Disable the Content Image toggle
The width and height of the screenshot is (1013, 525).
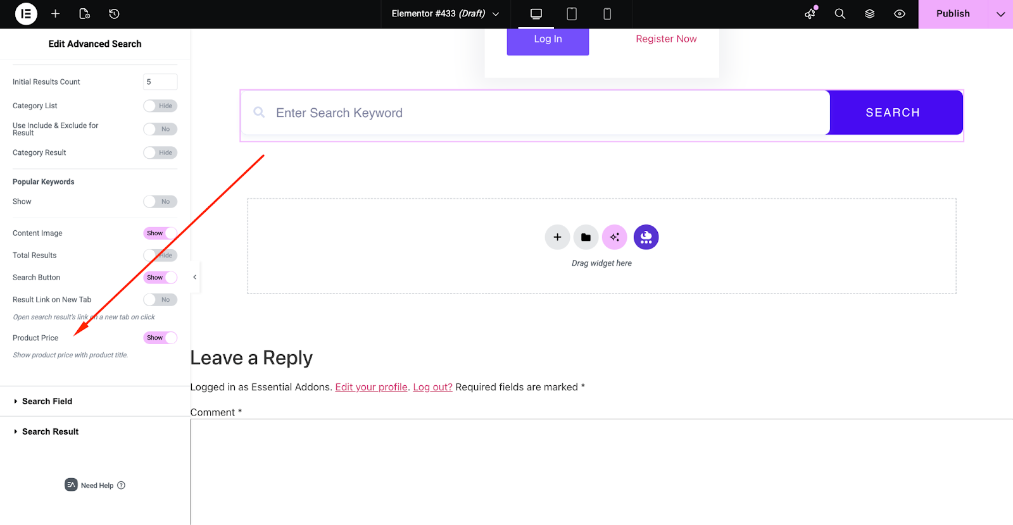click(x=160, y=233)
